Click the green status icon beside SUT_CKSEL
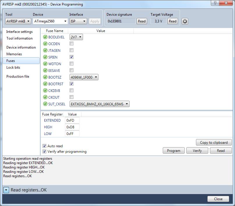Image resolution: width=235 pixels, height=206 pixels. [x=45, y=104]
